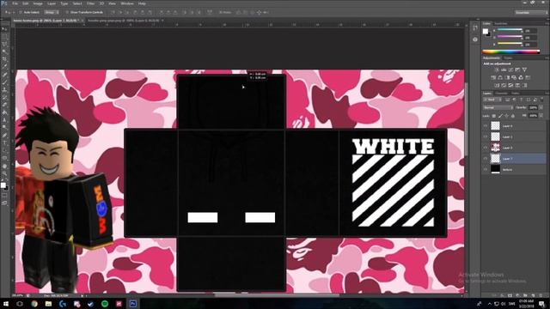The height and width of the screenshot is (309, 550).
Task: Open the Fill slider arrow
Action: point(541,116)
